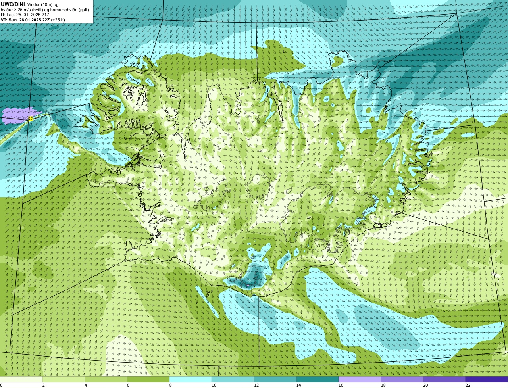508x388 pixels.
Task: Click the 0–2 m/s palest yellow legend swatch
Action: 21,379
